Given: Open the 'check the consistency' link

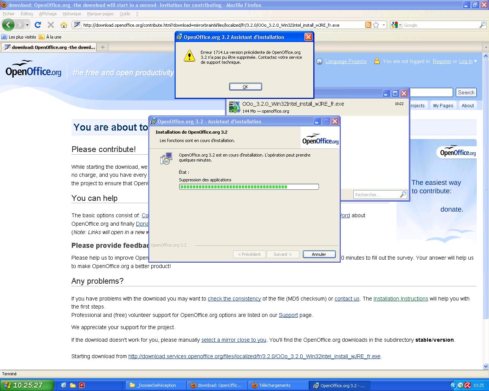Looking at the screenshot, I should coord(234,299).
